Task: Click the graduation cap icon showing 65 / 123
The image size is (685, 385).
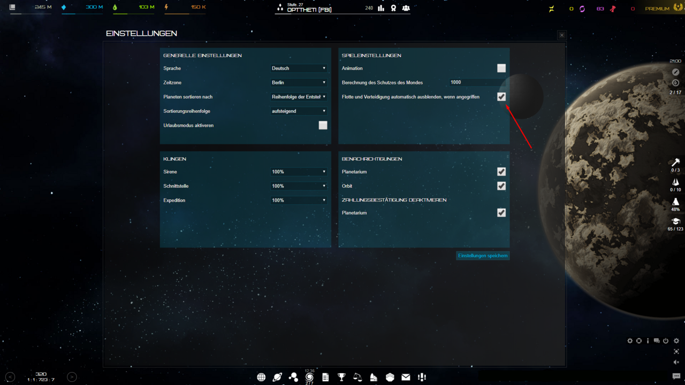Action: pyautogui.click(x=675, y=221)
